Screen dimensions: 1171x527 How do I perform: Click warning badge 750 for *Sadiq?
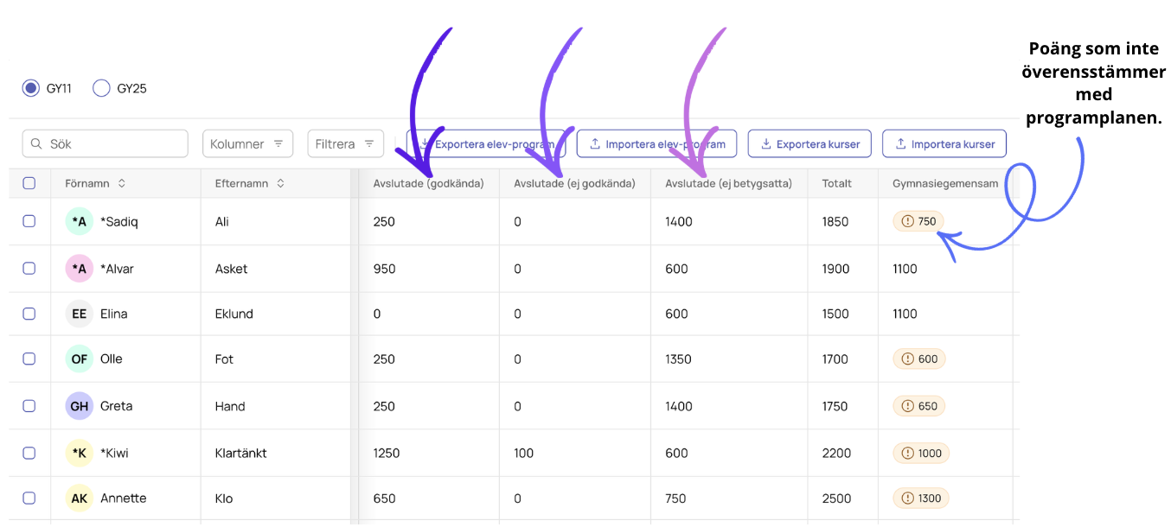click(918, 221)
